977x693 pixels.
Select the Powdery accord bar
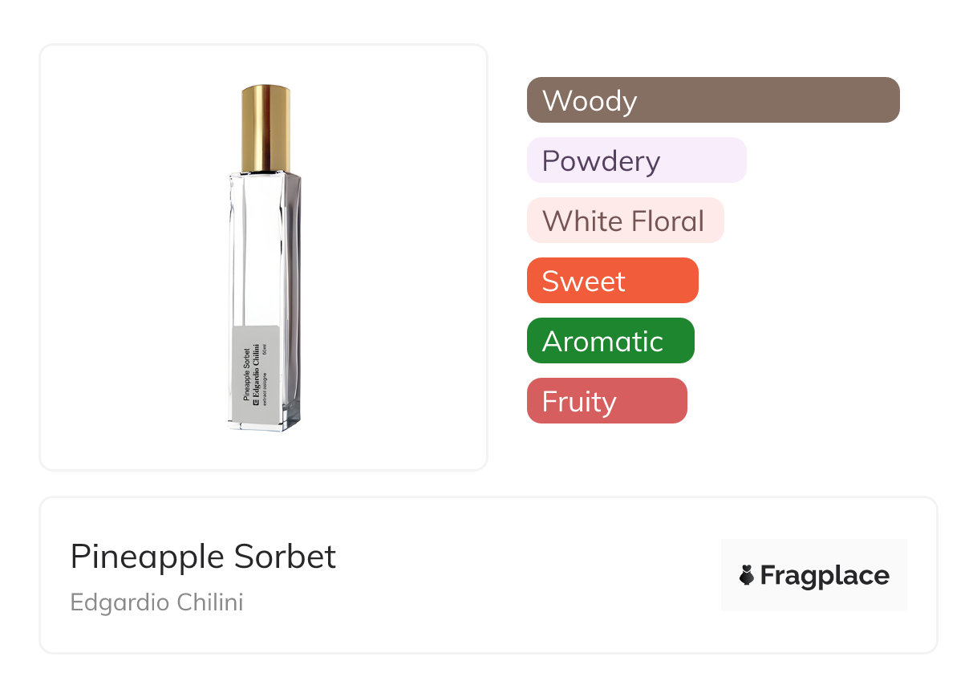tap(636, 160)
